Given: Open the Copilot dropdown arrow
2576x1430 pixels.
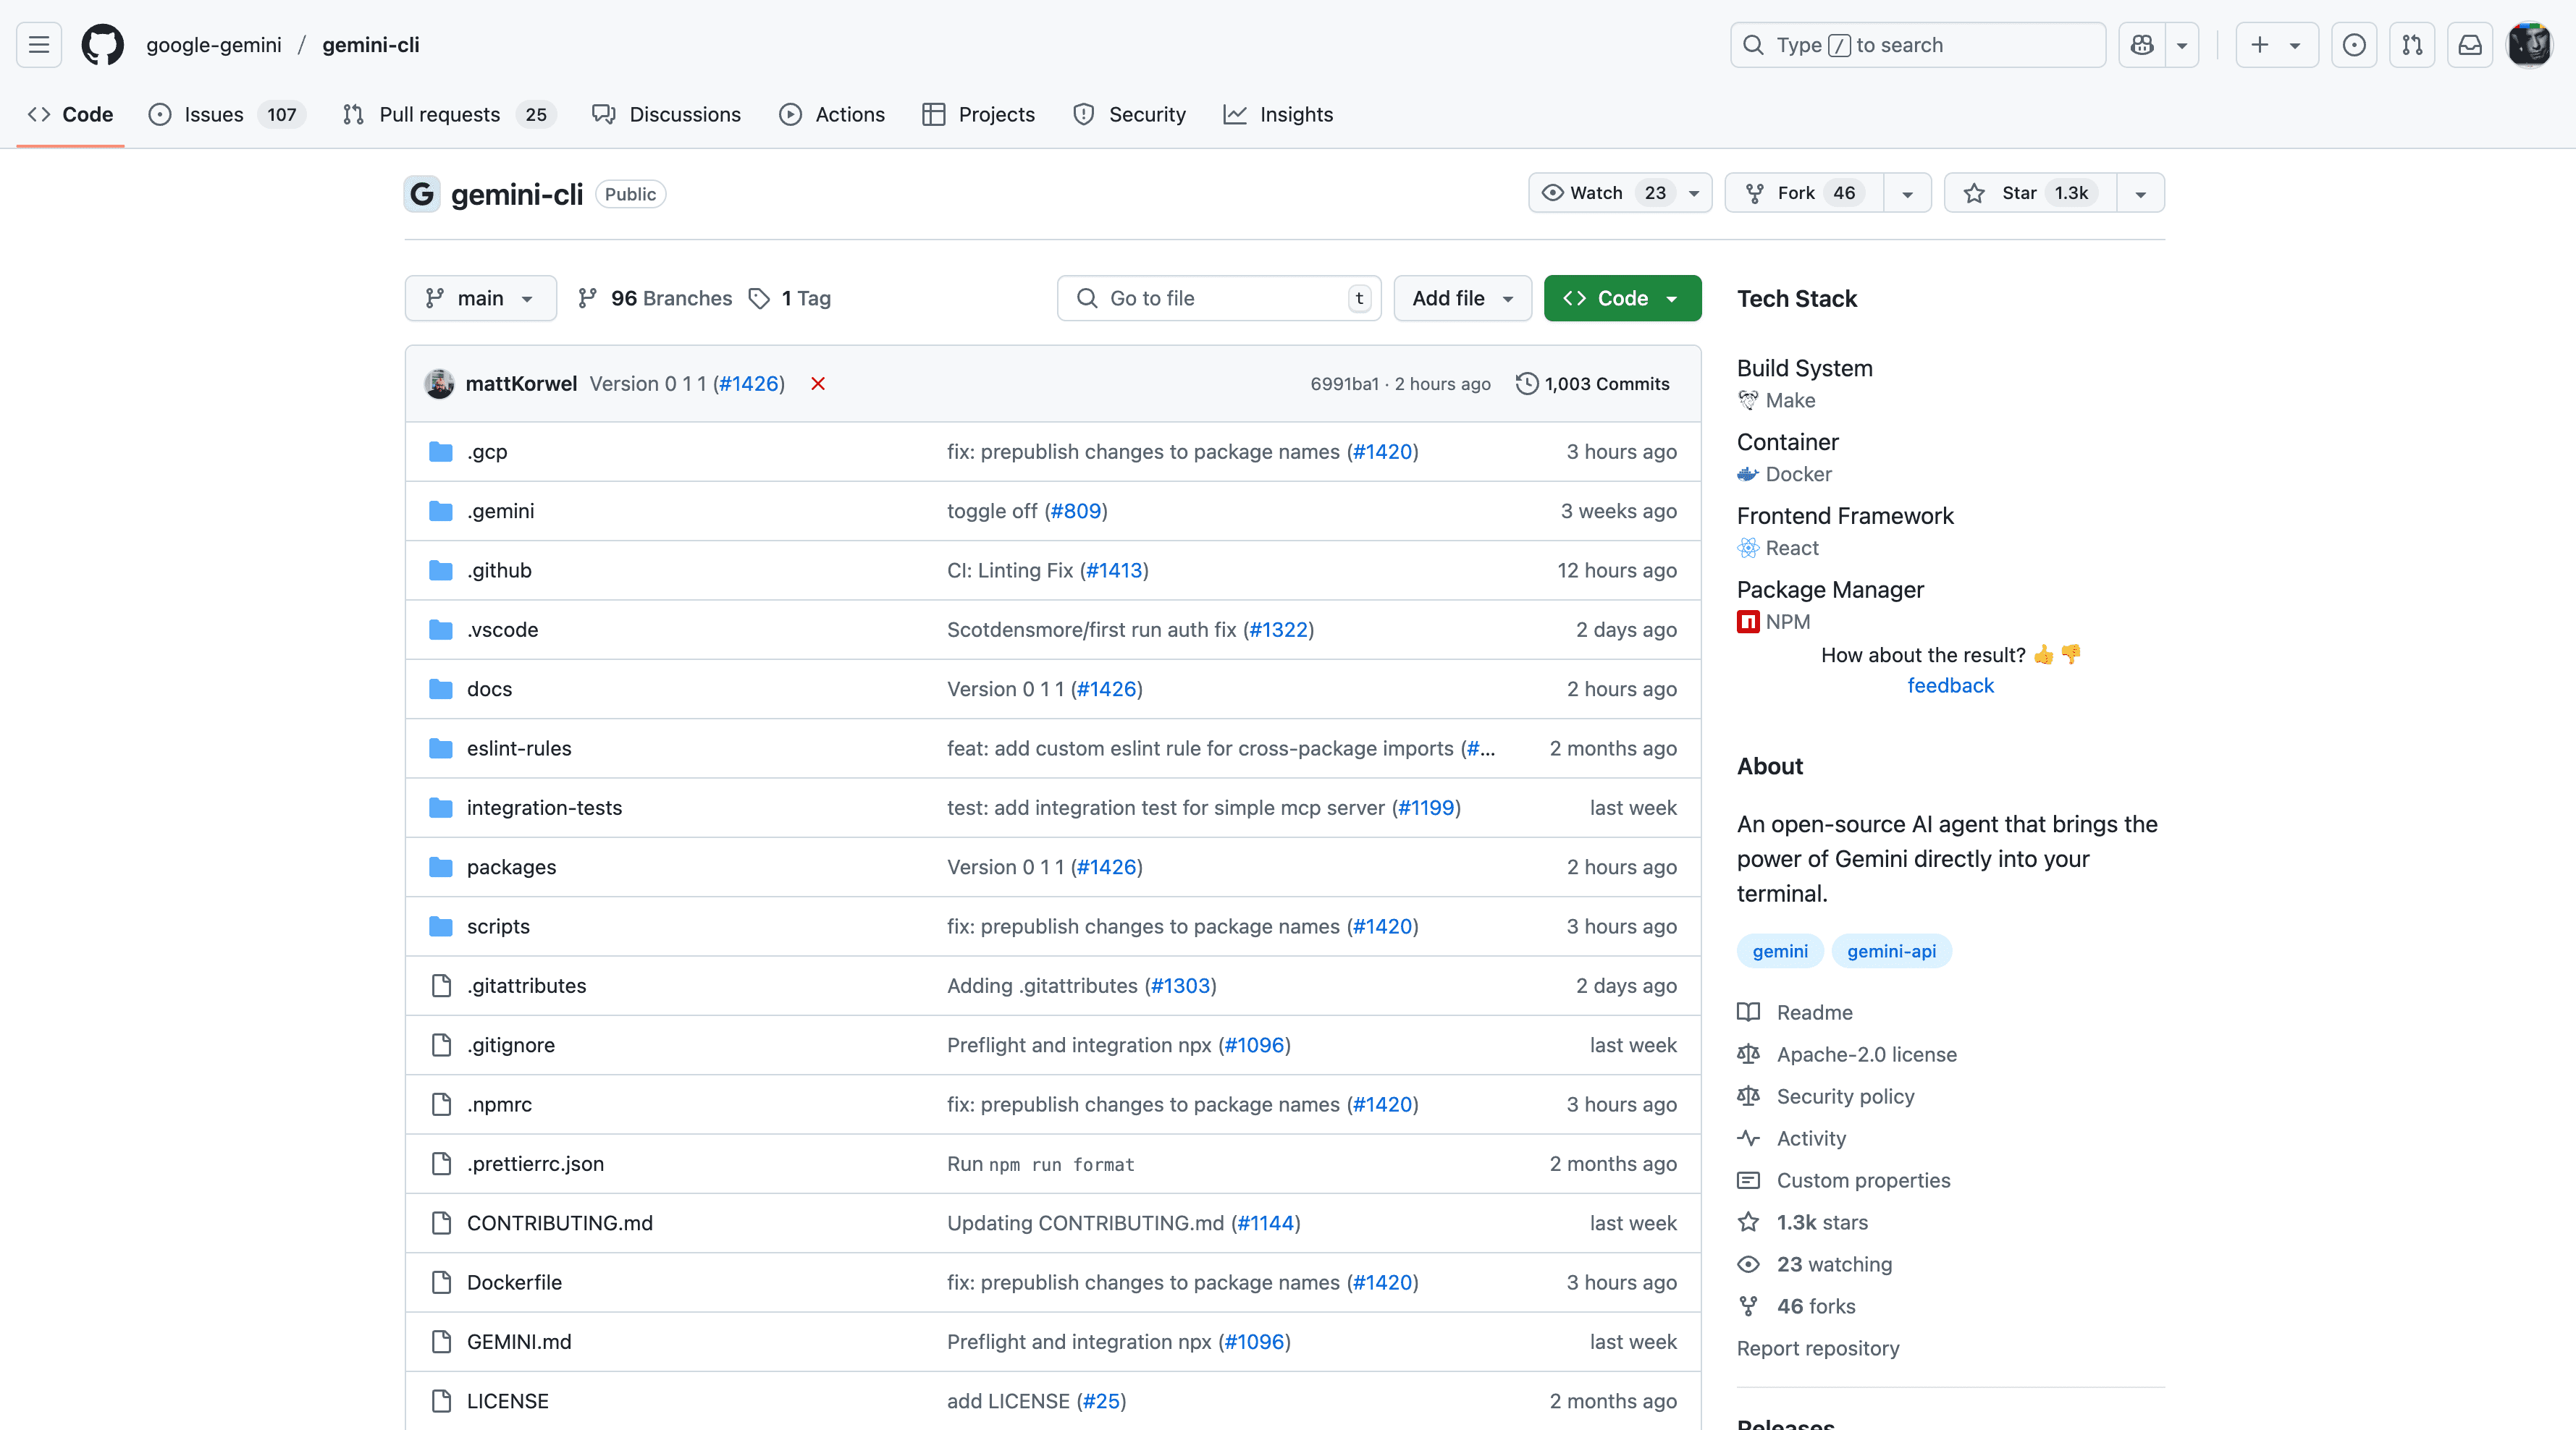Looking at the screenshot, I should 2182,45.
